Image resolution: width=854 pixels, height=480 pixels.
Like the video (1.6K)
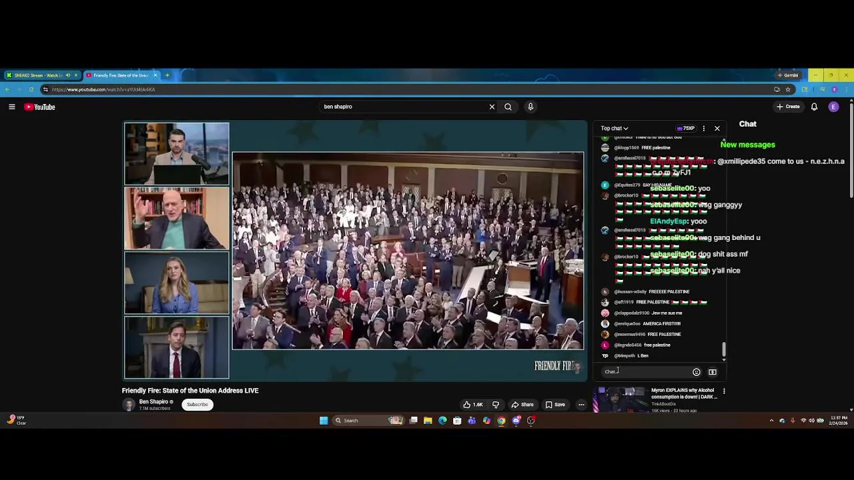[472, 405]
